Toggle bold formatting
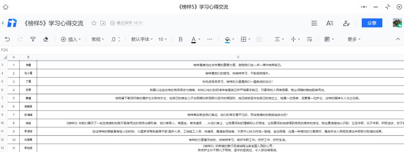404x152 pixels. (x=181, y=39)
